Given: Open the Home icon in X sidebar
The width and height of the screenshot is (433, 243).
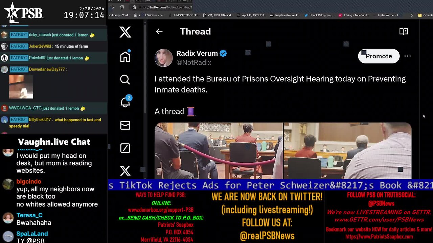Looking at the screenshot, I should pyautogui.click(x=125, y=56).
